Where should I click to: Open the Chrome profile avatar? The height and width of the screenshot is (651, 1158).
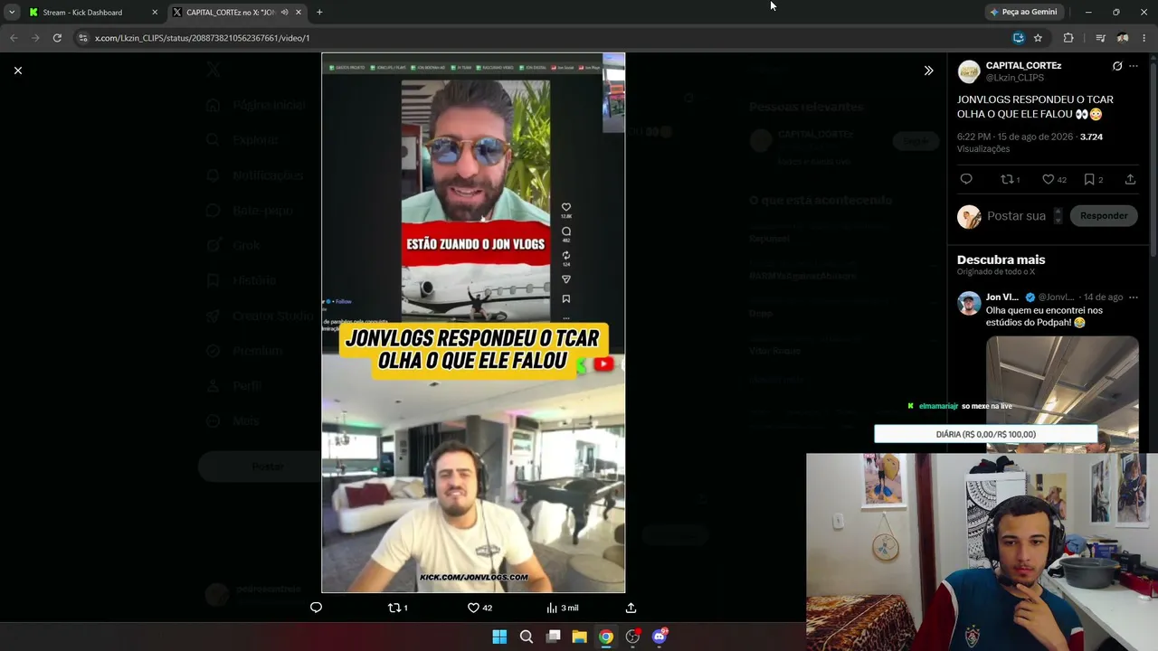(1123, 38)
